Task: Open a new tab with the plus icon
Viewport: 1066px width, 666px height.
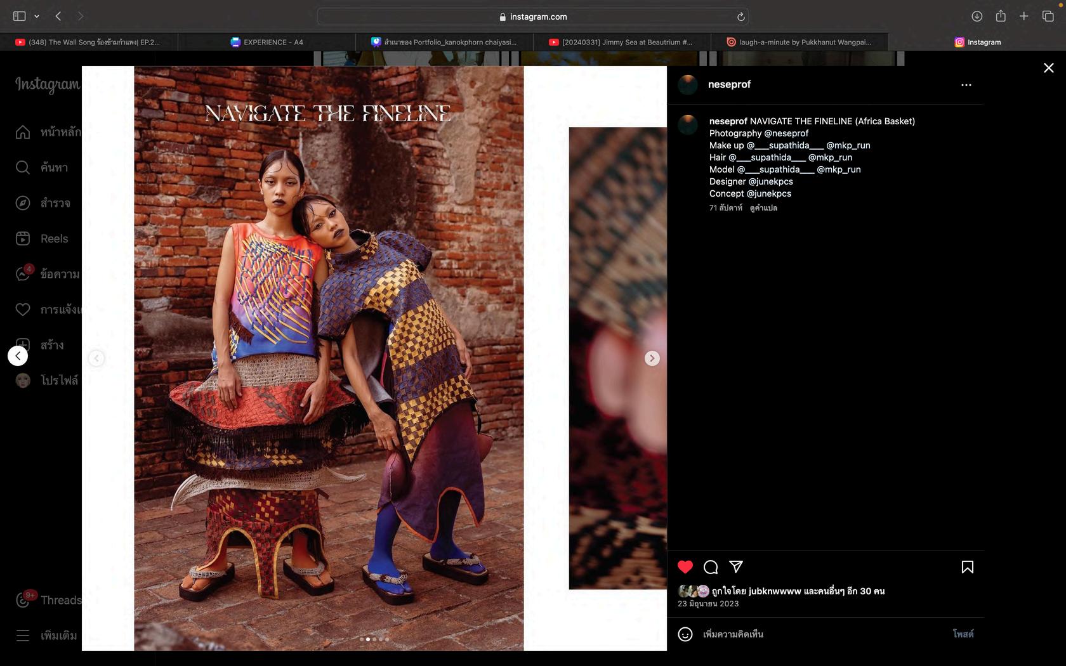Action: 1023,16
